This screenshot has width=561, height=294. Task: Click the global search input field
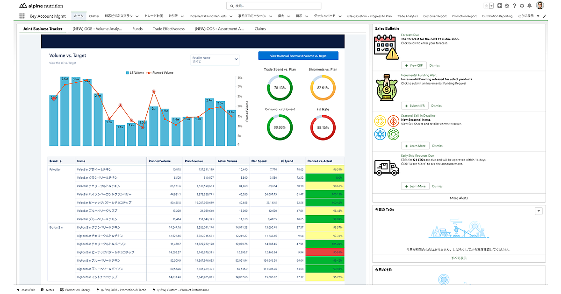point(273,6)
